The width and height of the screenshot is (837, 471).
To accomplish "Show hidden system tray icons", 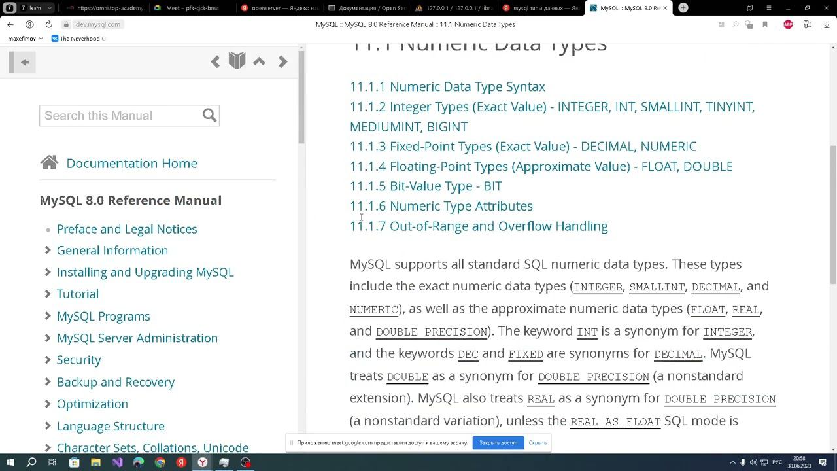I will point(732,462).
